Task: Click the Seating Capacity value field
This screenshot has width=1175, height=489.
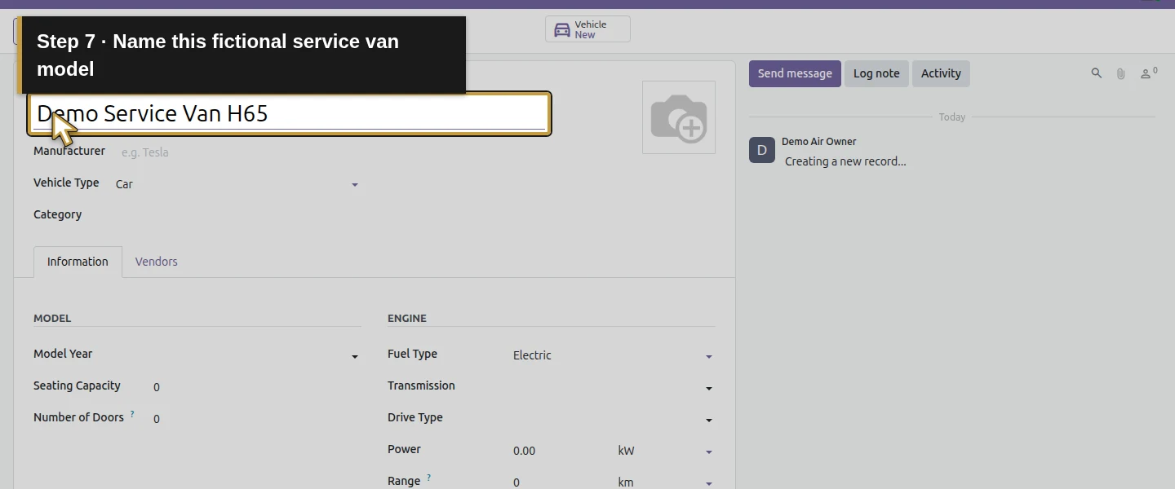Action: pos(257,387)
